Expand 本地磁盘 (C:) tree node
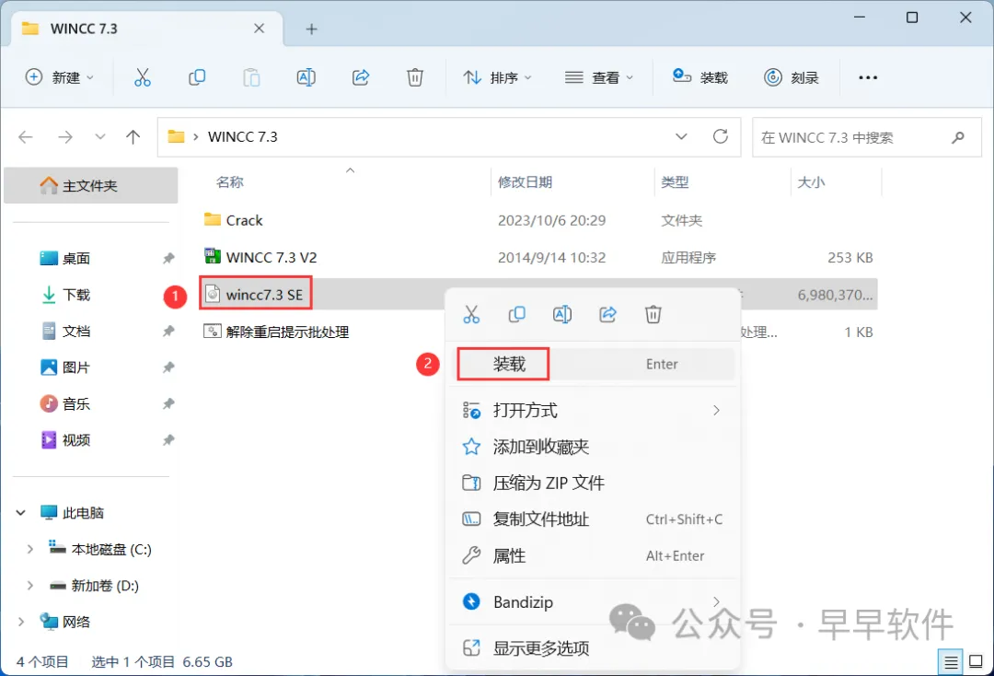 click(x=29, y=550)
